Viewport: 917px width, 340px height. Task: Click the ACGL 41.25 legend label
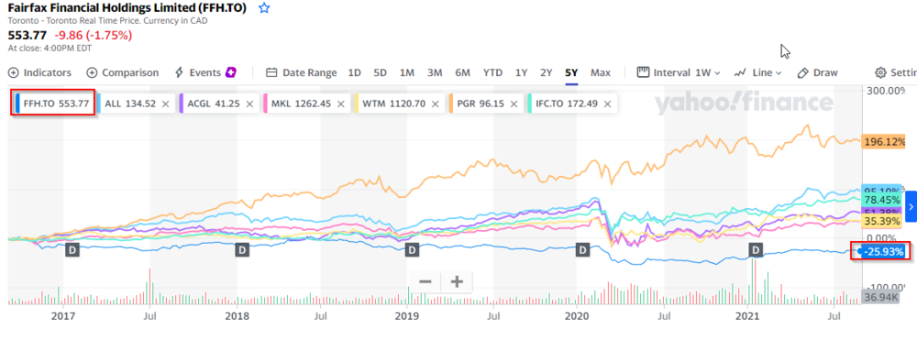214,104
